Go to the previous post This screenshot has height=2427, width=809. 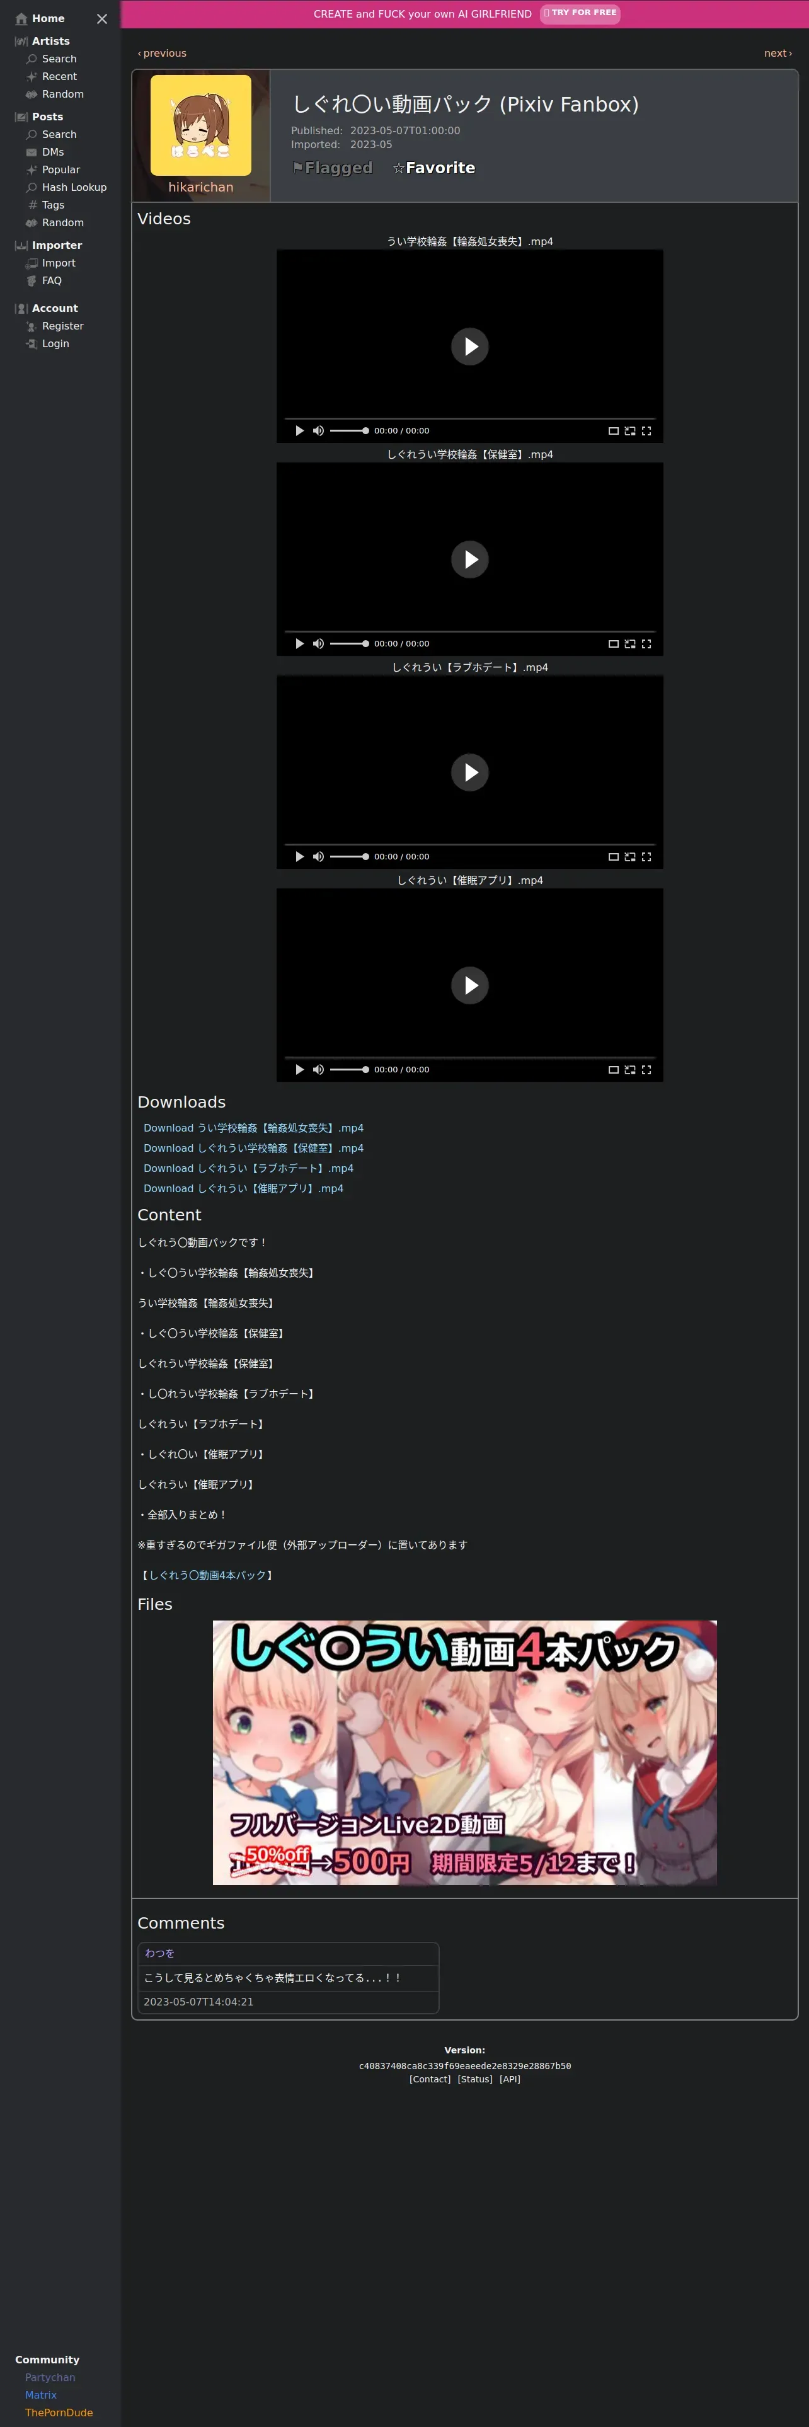pyautogui.click(x=162, y=54)
